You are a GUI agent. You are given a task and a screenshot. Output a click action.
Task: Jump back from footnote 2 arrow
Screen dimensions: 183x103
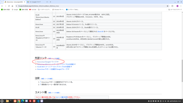[40, 84]
